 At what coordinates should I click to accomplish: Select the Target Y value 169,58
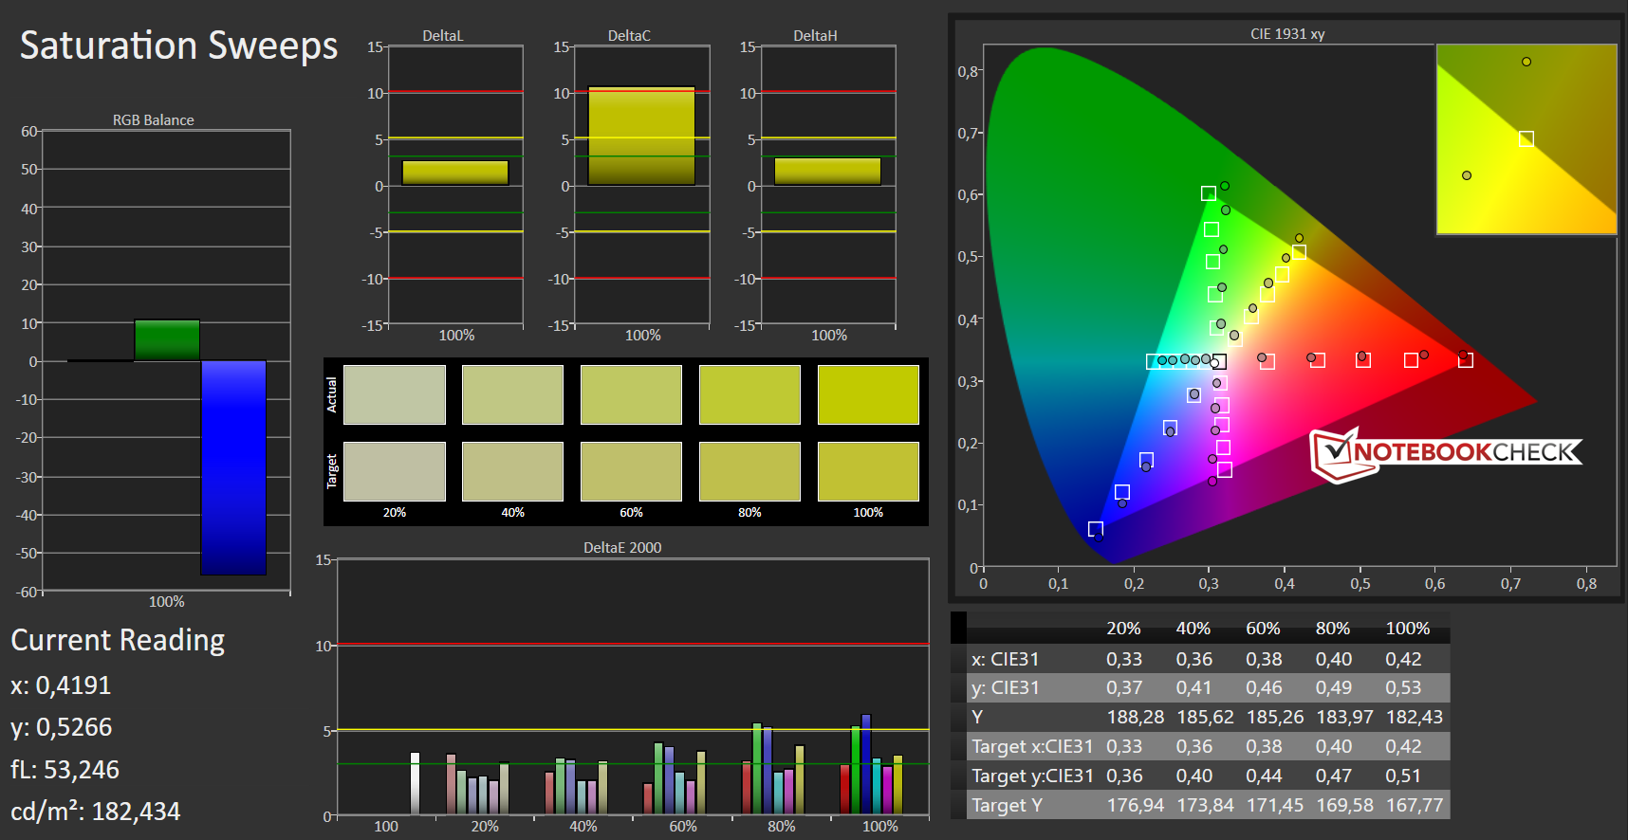coord(1344,806)
